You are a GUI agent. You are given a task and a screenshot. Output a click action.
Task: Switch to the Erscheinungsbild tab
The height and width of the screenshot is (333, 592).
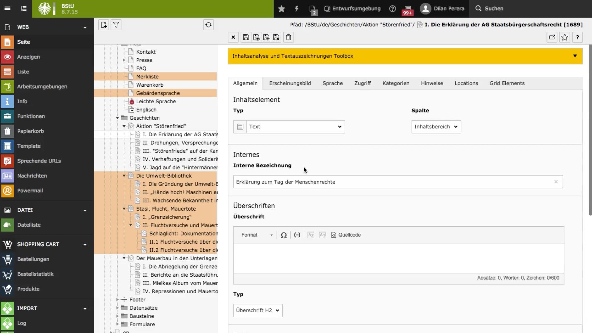290,83
